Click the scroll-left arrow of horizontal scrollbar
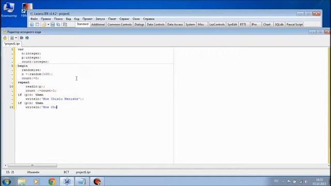The height and width of the screenshot is (186, 331). point(5,165)
